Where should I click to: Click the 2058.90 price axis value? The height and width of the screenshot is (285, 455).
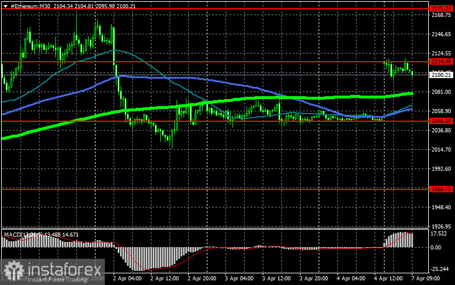click(x=442, y=111)
